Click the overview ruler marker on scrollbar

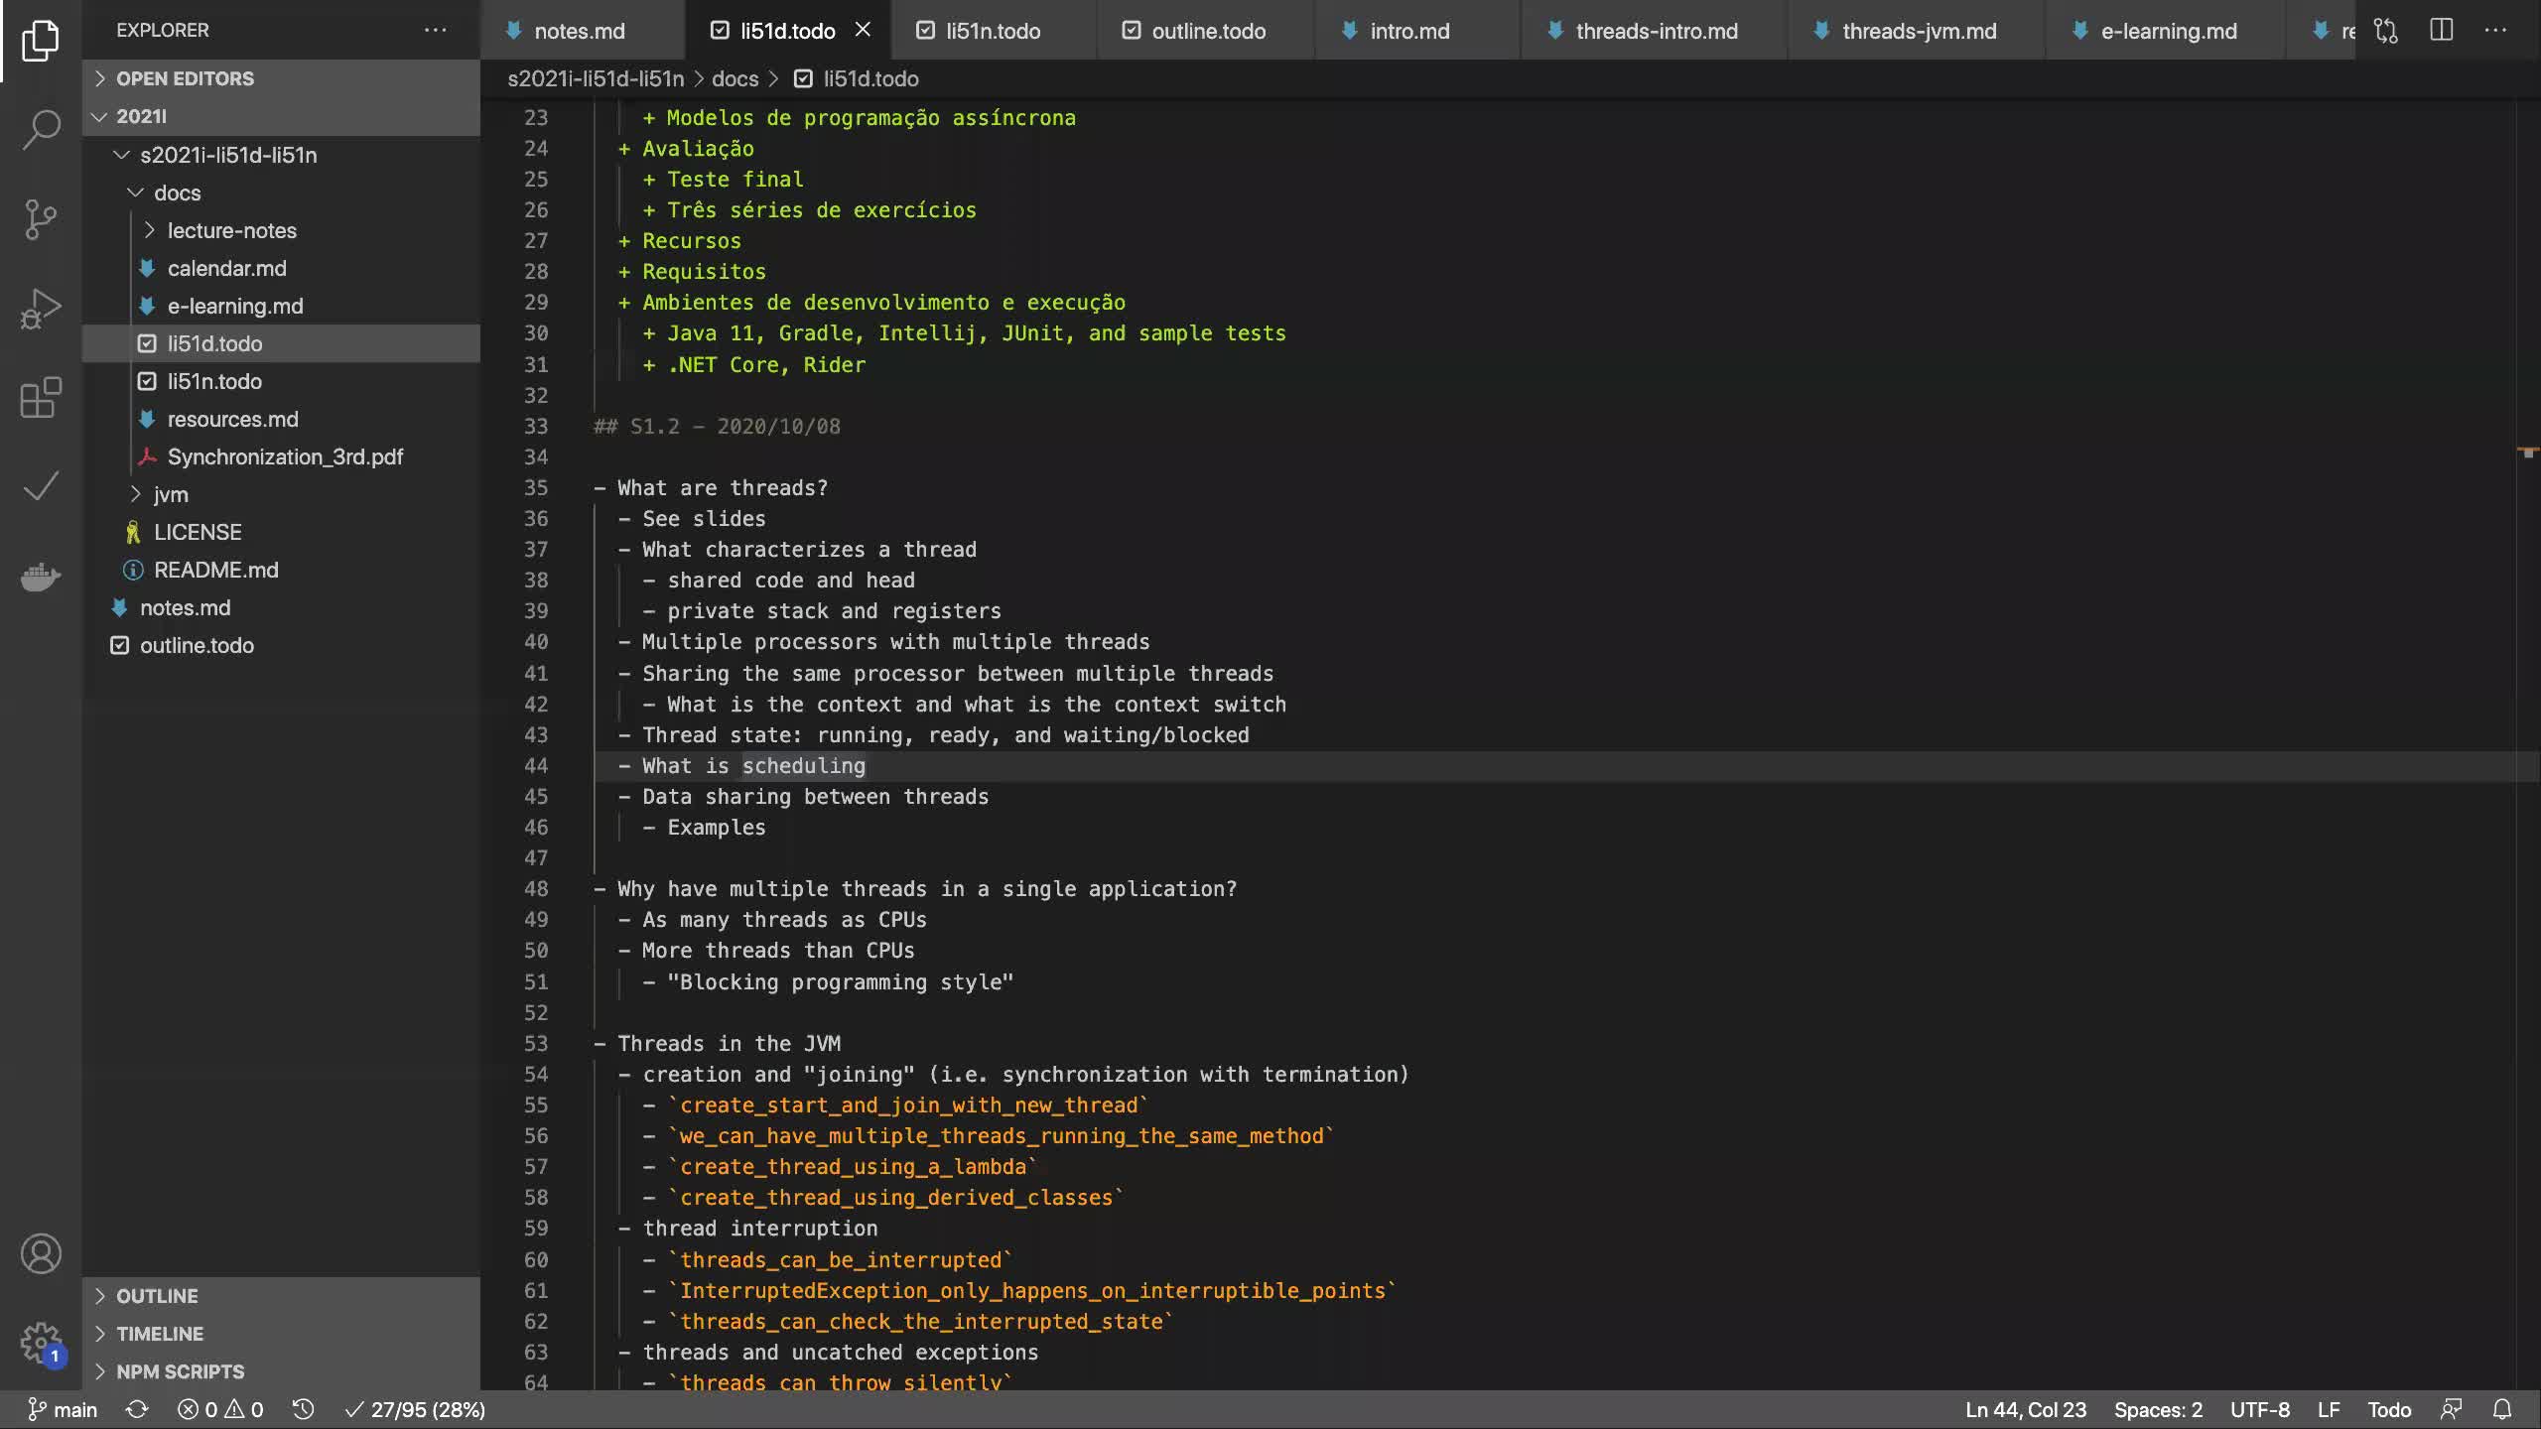(2527, 453)
